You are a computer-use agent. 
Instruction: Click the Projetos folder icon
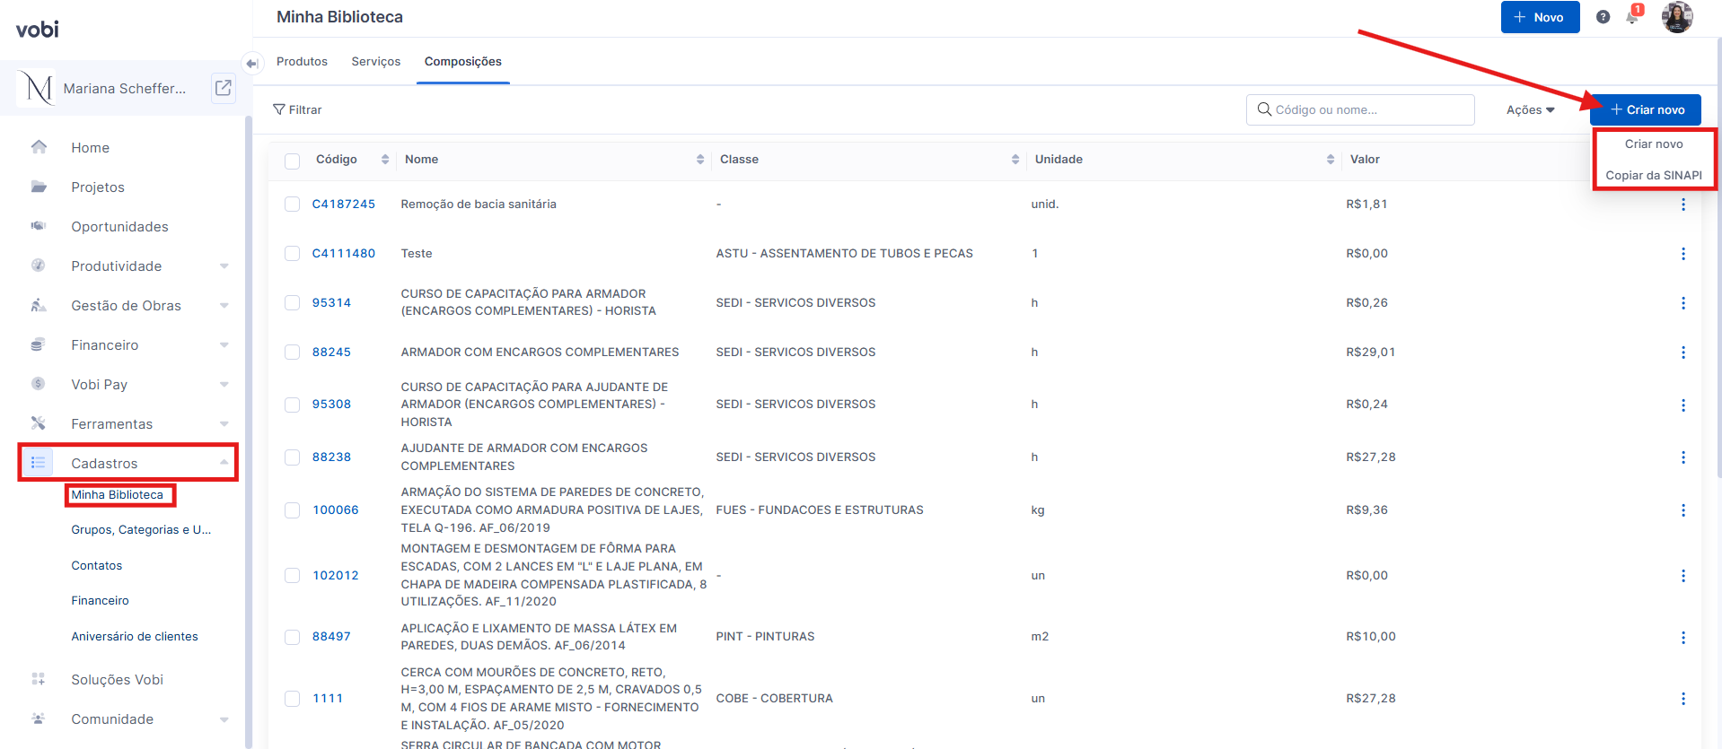(39, 187)
